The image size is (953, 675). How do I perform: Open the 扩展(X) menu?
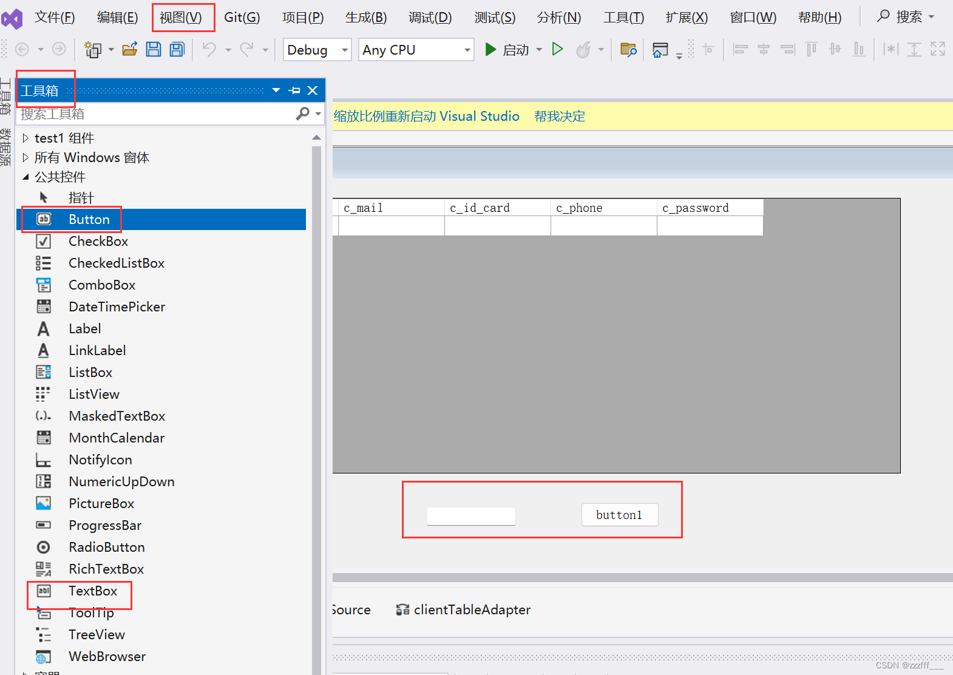[x=687, y=17]
